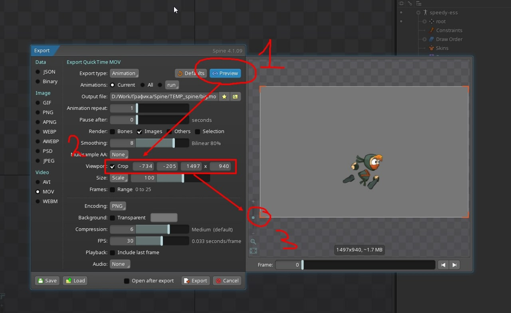Browse for output file with folder icon

click(236, 97)
